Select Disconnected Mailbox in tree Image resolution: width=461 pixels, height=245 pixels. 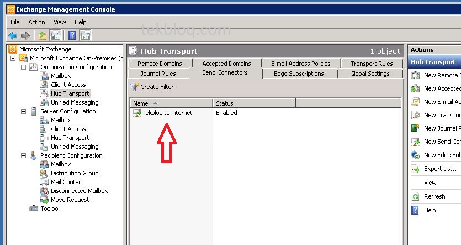point(80,190)
